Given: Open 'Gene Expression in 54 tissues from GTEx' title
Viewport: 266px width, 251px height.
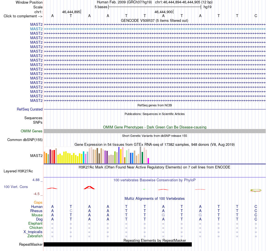Looking at the screenshot, I should [x=155, y=145].
